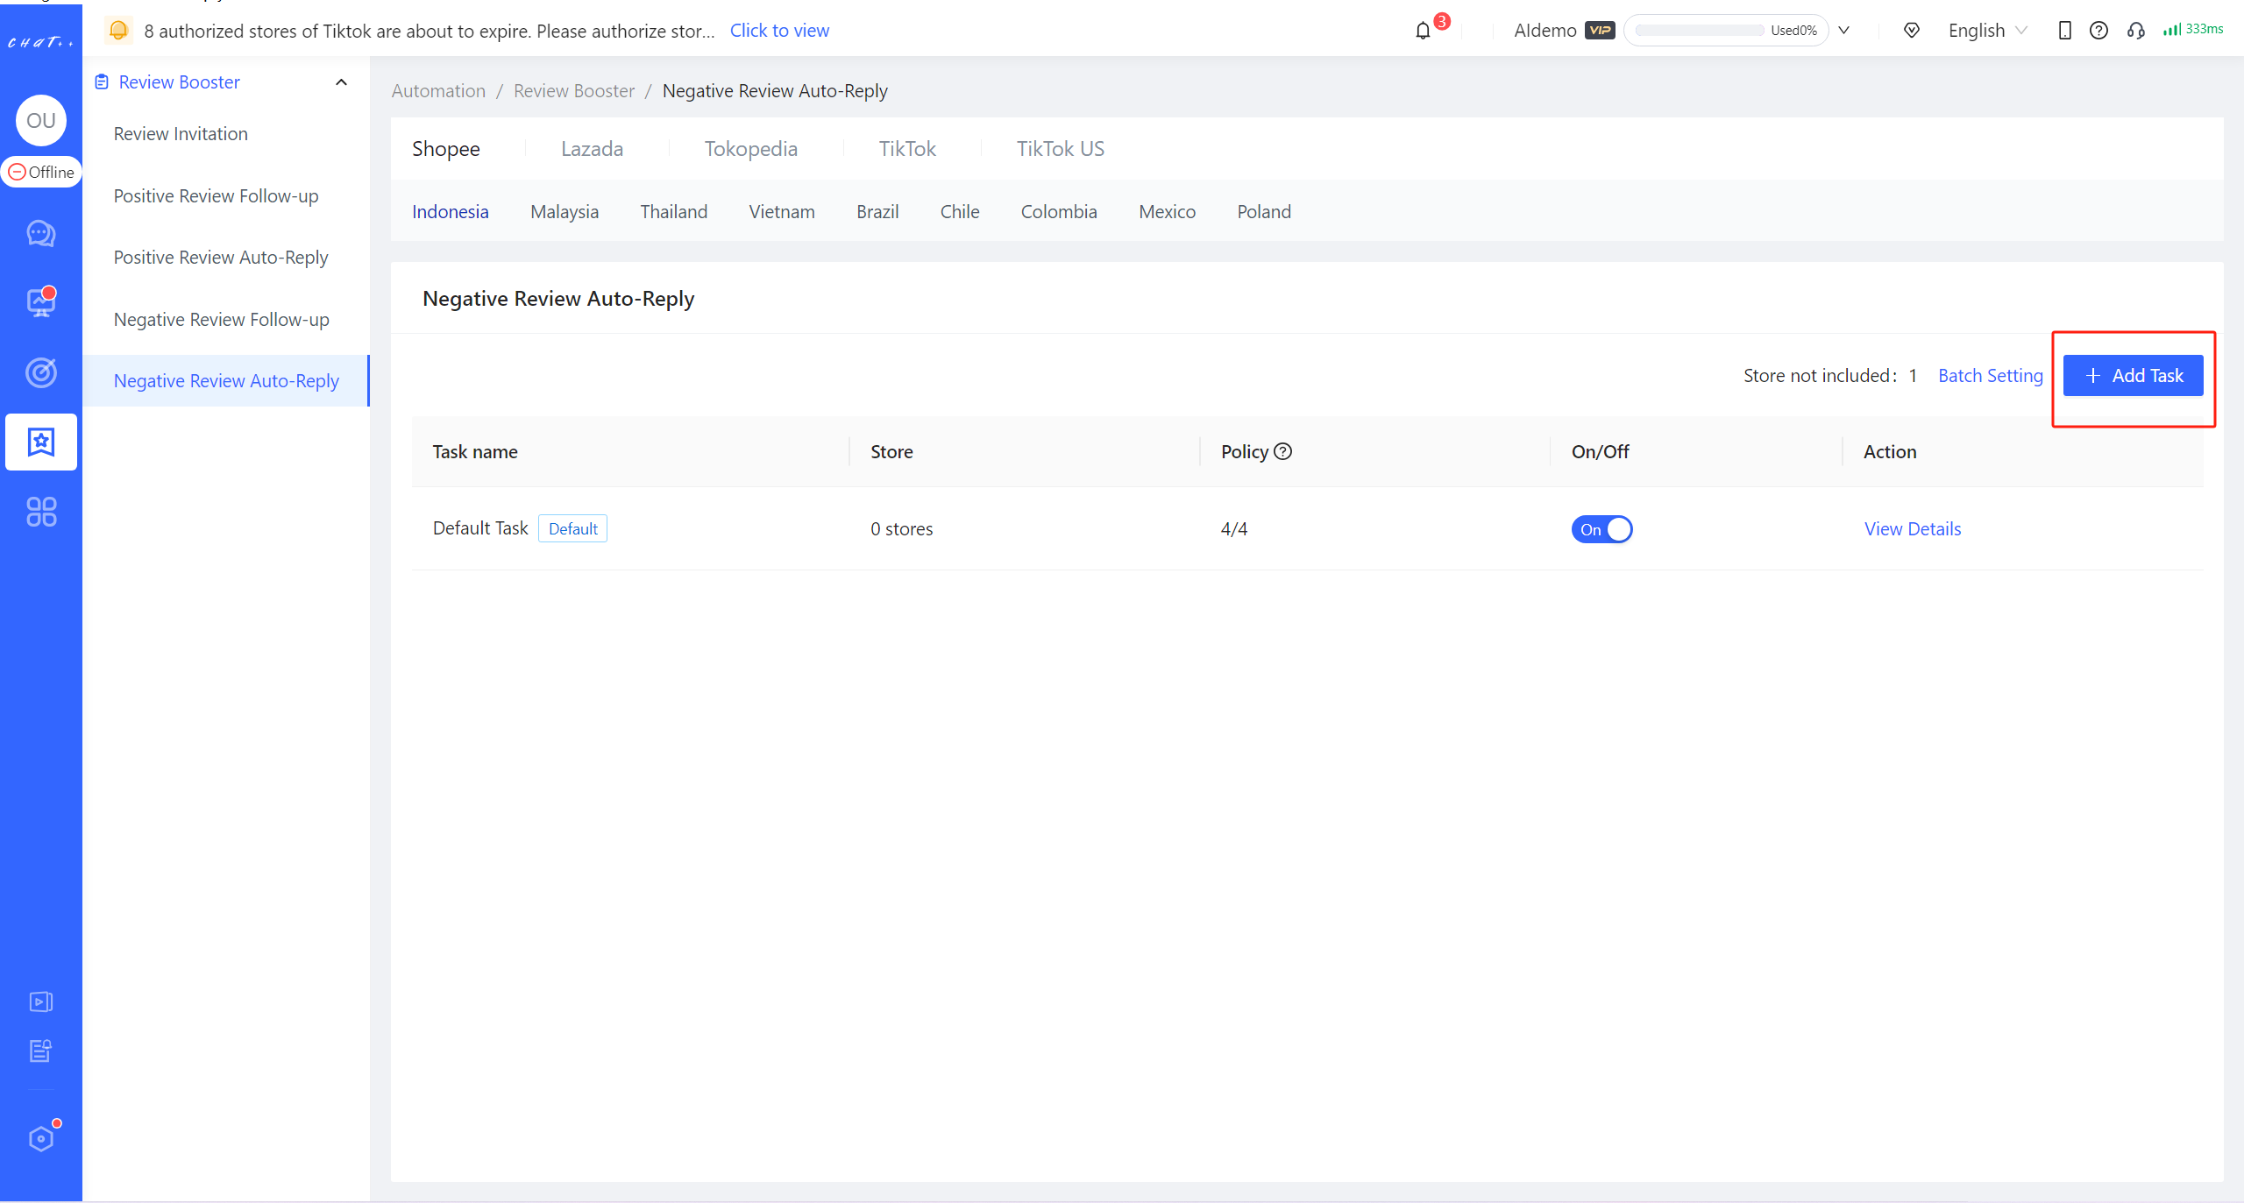Select the Chile country tab
This screenshot has width=2244, height=1203.
[x=959, y=212]
